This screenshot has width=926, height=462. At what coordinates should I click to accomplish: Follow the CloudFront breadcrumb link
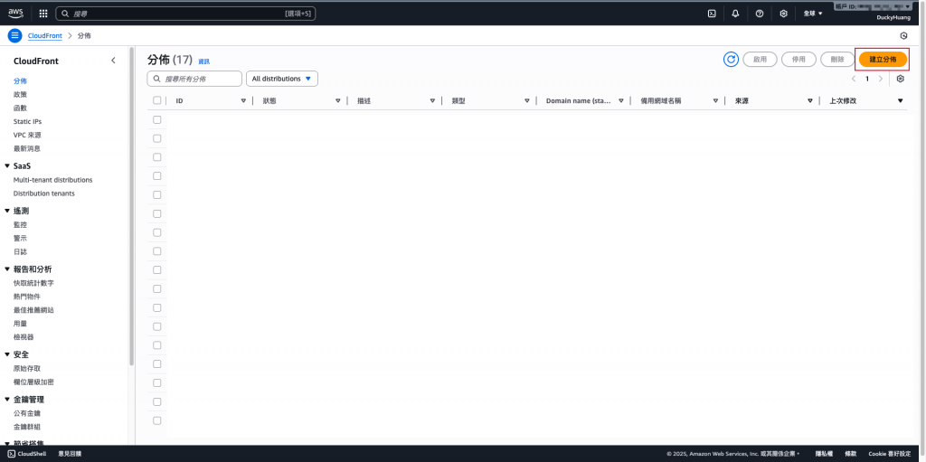[x=45, y=36]
